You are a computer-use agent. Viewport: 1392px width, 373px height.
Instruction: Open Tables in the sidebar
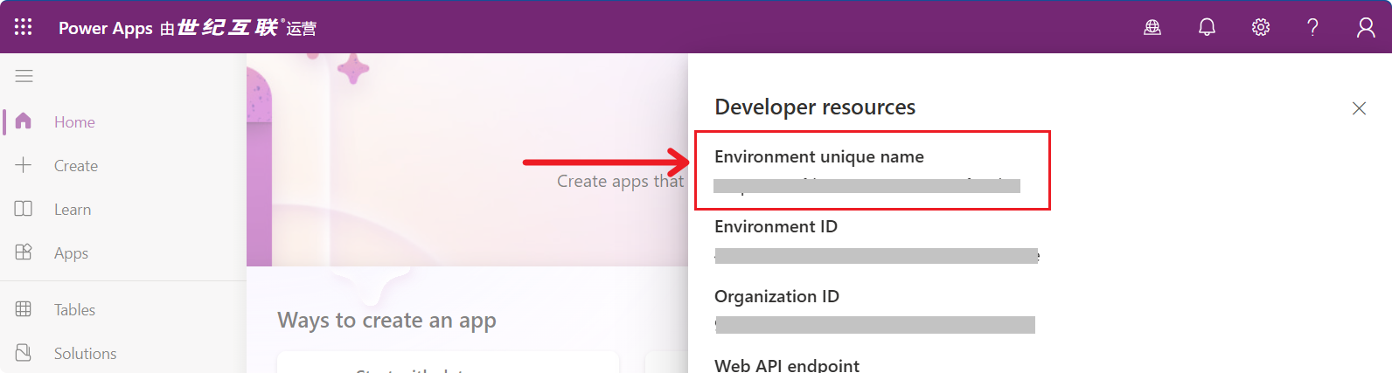pyautogui.click(x=74, y=310)
